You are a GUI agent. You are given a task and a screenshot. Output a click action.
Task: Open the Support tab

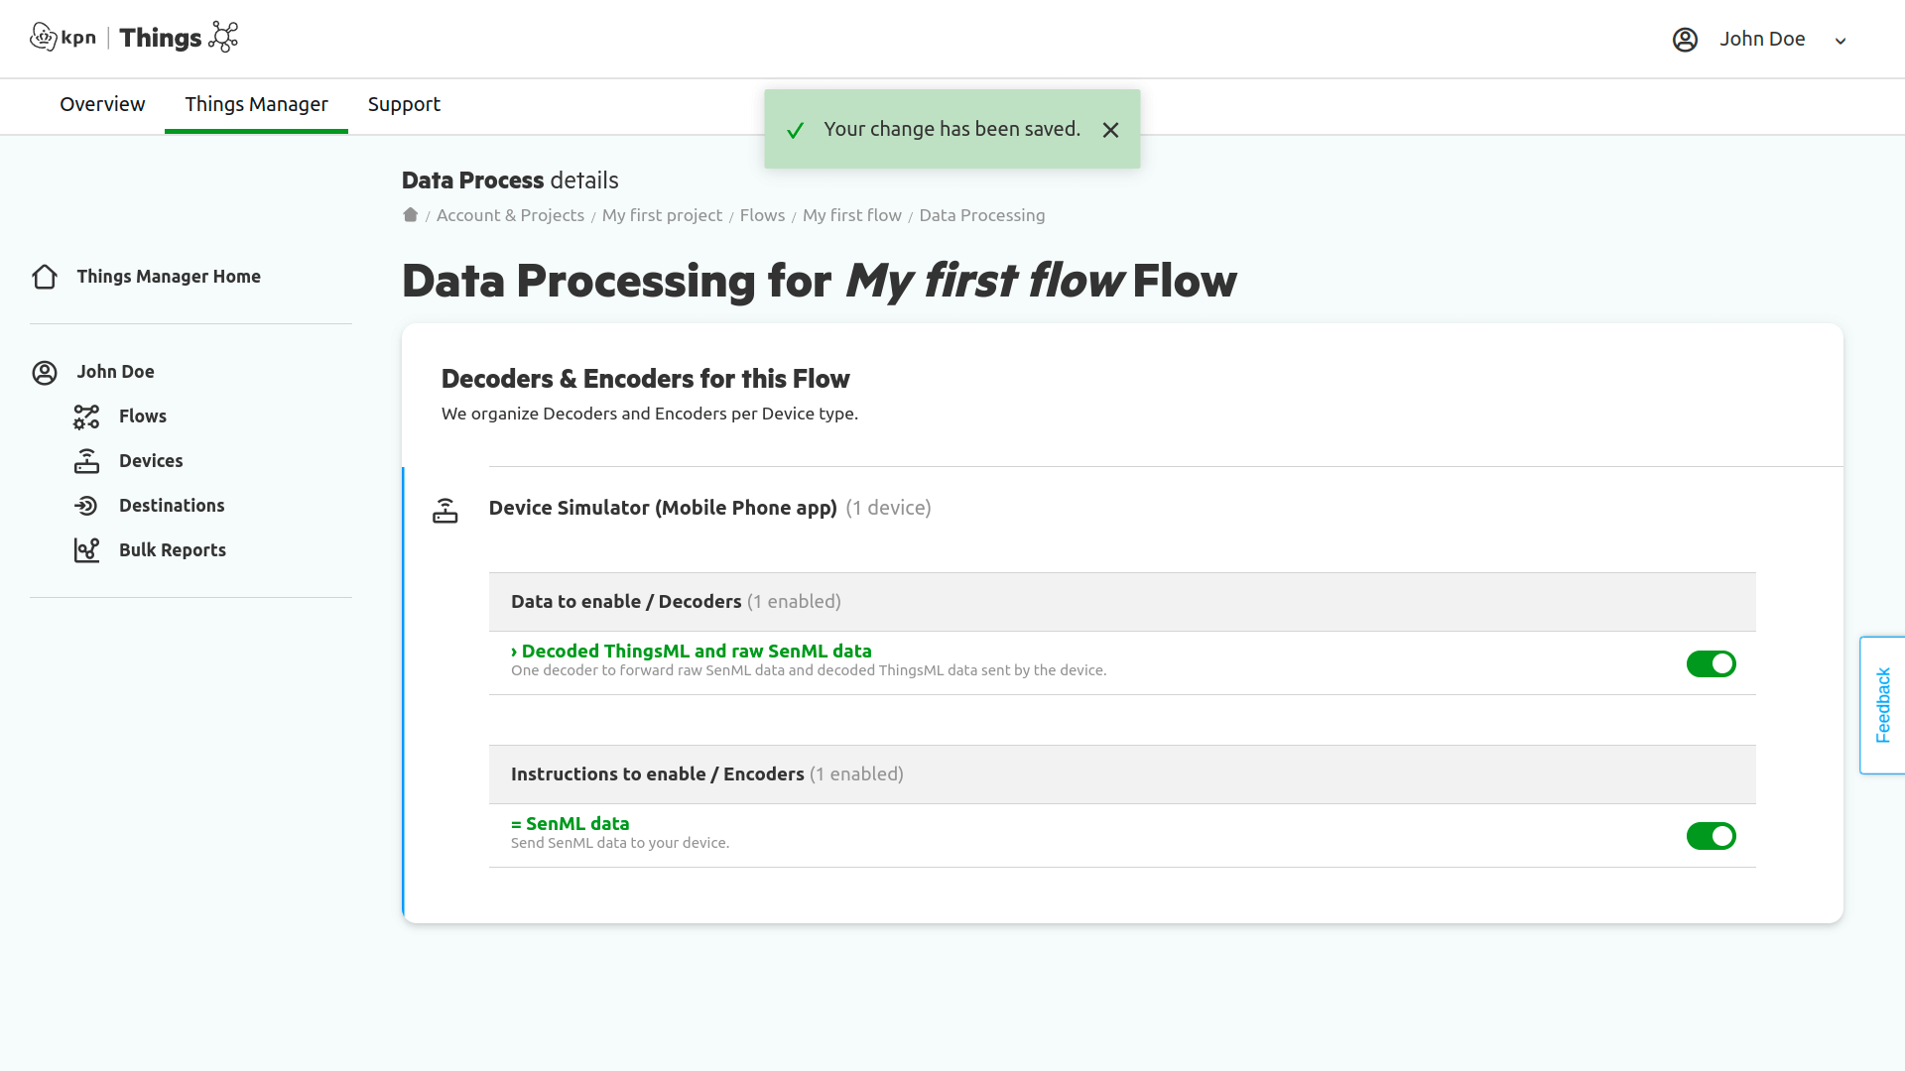click(x=404, y=104)
